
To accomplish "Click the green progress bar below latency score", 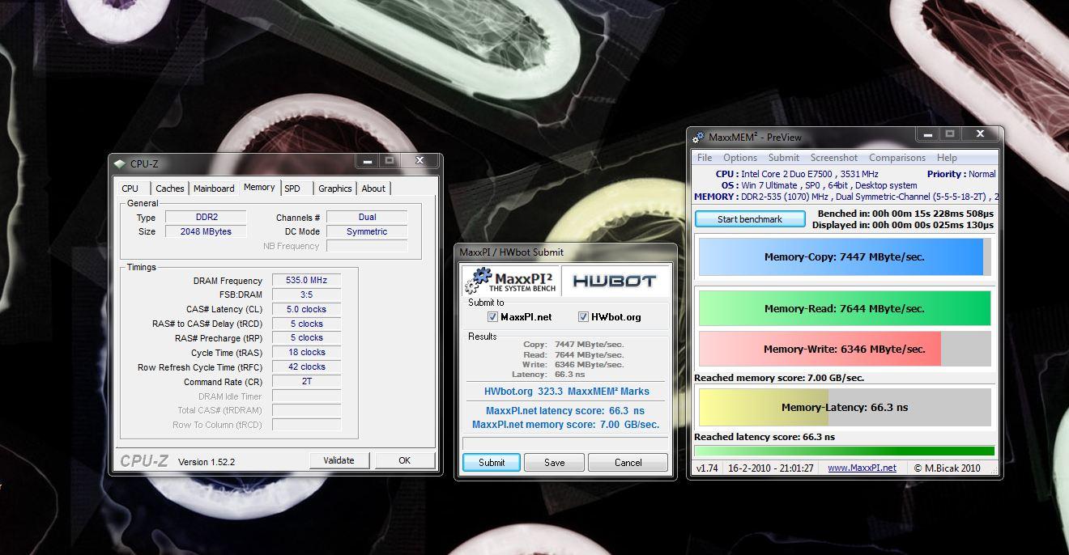I will (x=845, y=451).
